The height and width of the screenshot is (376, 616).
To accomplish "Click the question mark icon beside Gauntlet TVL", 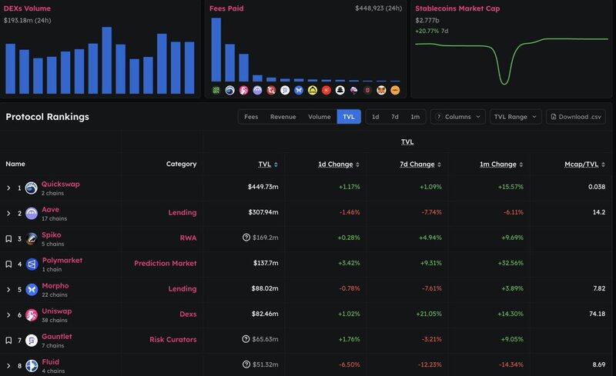I will [x=246, y=339].
